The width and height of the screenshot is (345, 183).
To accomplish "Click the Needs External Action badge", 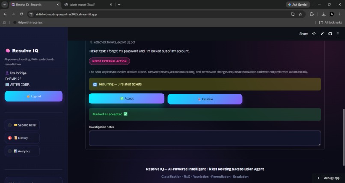I will pos(109,61).
